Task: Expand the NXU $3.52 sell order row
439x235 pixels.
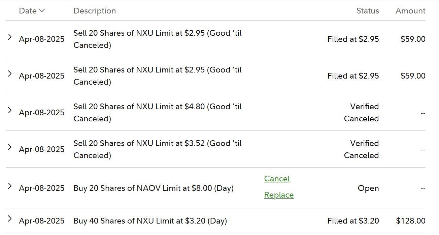Action: point(10,147)
